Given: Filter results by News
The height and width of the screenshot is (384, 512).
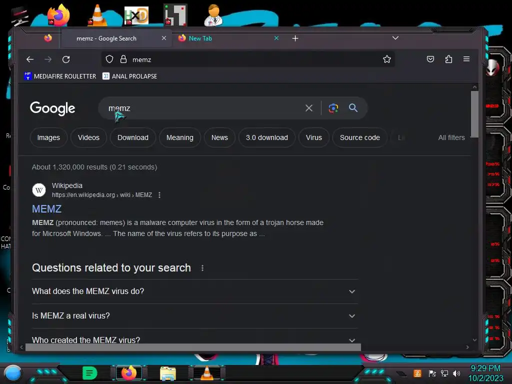Looking at the screenshot, I should pyautogui.click(x=220, y=137).
